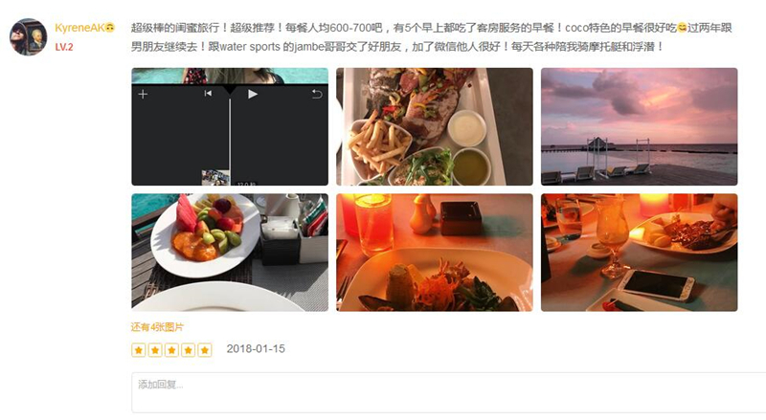Image resolution: width=766 pixels, height=420 pixels.
Task: Click into the 添加回复 reply box
Action: tap(448, 392)
